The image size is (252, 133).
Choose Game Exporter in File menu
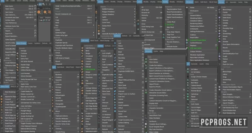tap(10, 40)
